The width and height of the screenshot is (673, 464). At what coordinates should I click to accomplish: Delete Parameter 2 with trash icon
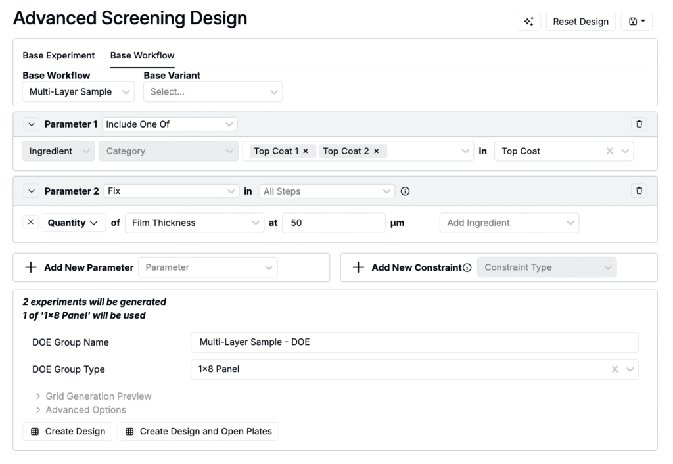click(639, 191)
